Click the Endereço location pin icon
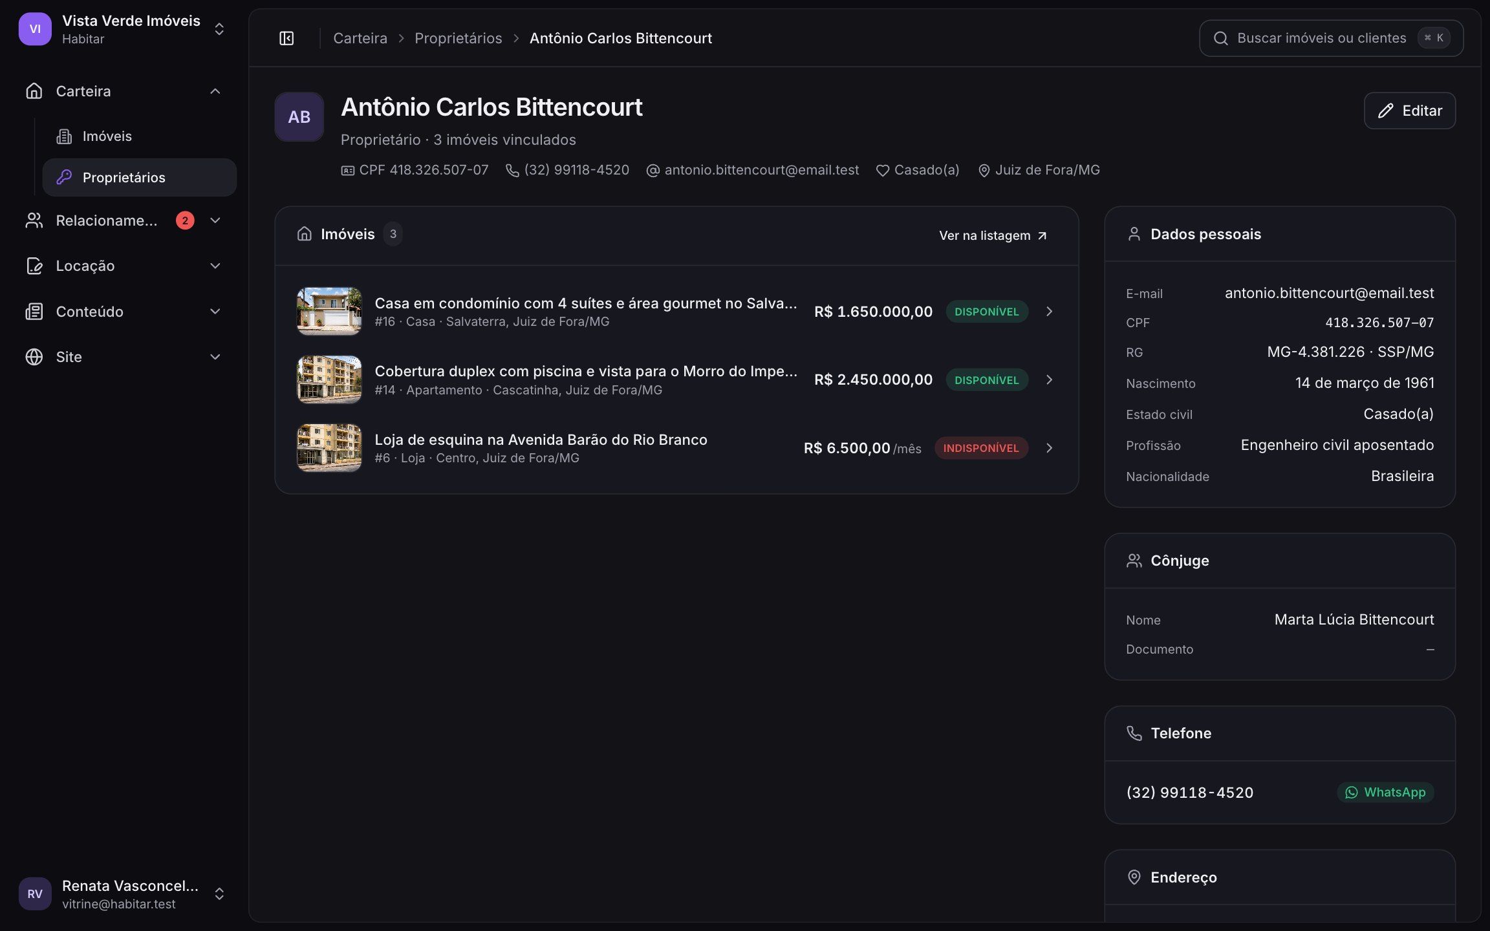This screenshot has height=931, width=1490. click(1134, 877)
